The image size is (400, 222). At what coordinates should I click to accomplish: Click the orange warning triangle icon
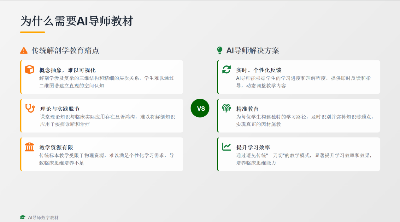(x=24, y=50)
